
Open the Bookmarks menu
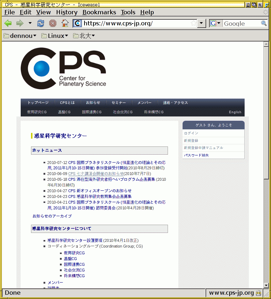[99, 12]
